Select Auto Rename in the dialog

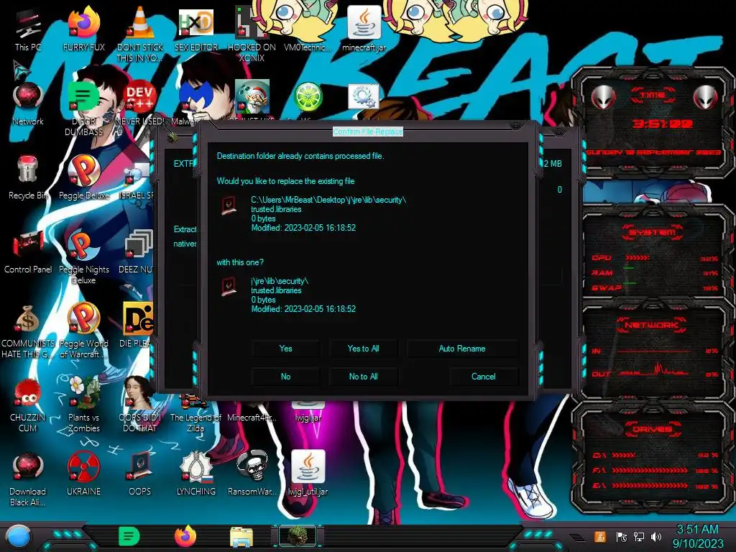(462, 349)
